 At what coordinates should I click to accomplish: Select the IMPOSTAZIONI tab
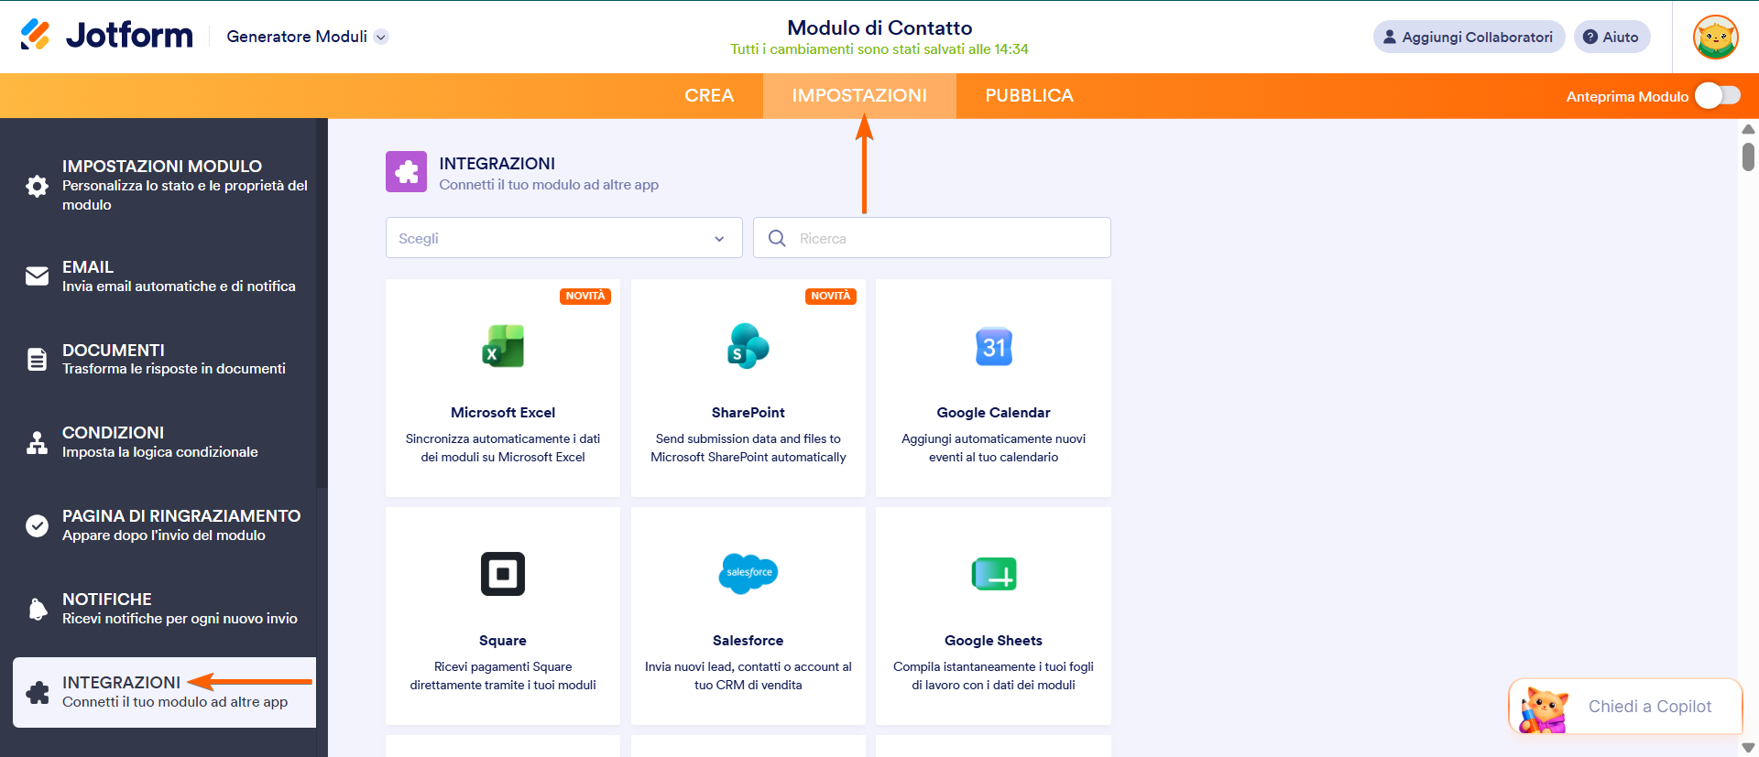coord(859,96)
